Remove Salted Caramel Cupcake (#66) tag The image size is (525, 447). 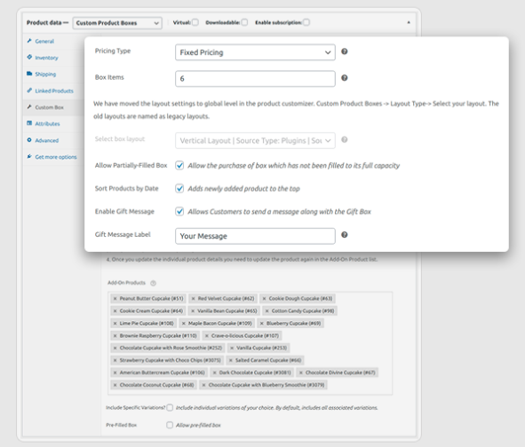coord(230,360)
